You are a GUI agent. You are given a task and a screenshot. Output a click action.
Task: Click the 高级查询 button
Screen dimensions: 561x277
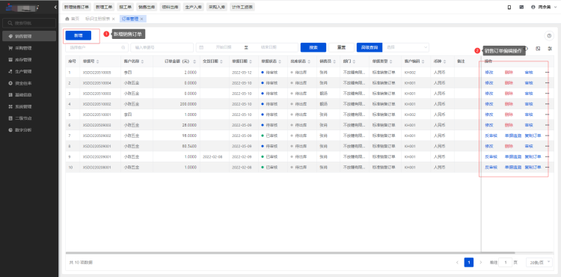(x=370, y=47)
